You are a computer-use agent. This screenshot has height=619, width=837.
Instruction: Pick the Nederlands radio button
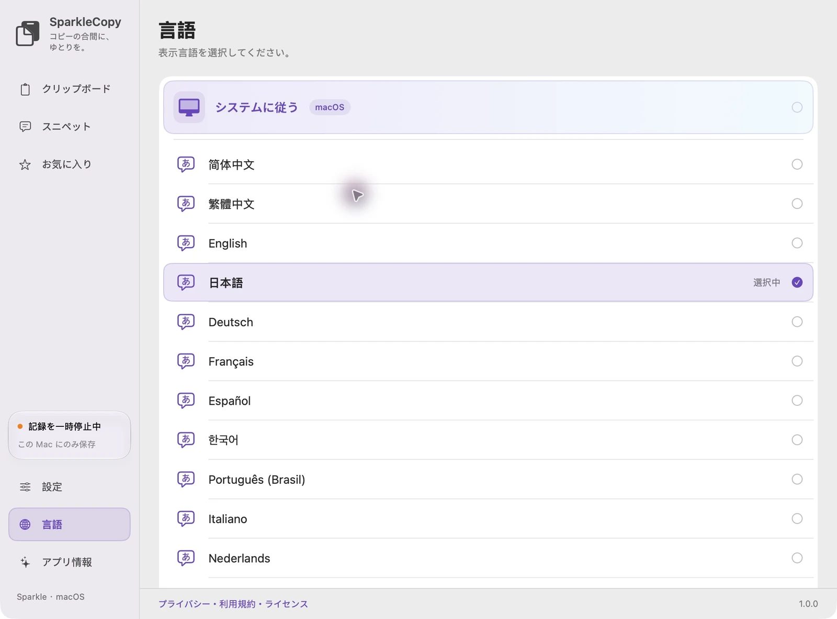pos(797,558)
